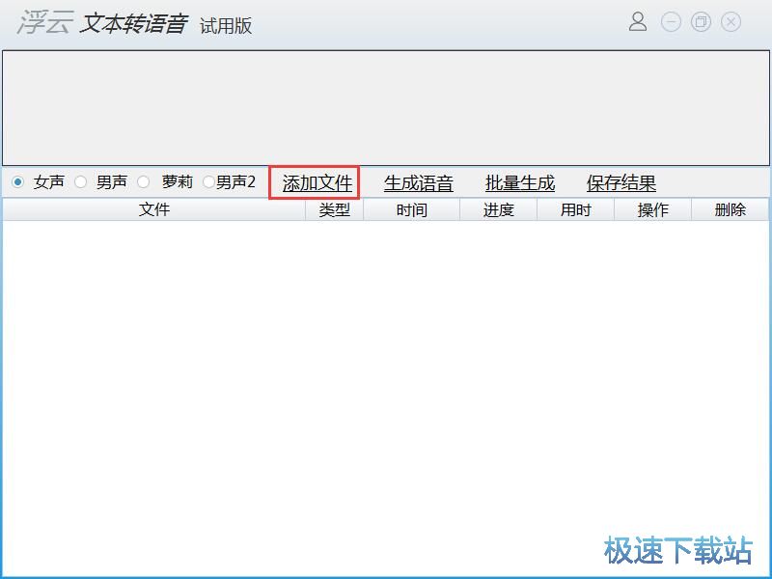Image resolution: width=772 pixels, height=579 pixels.
Task: Click the 添加文件 link
Action: [x=317, y=183]
